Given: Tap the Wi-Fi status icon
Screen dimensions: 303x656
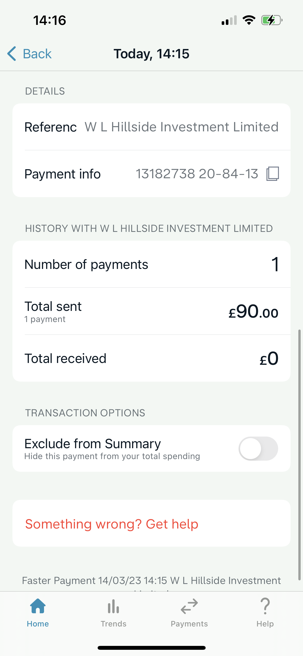Looking at the screenshot, I should pyautogui.click(x=249, y=20).
